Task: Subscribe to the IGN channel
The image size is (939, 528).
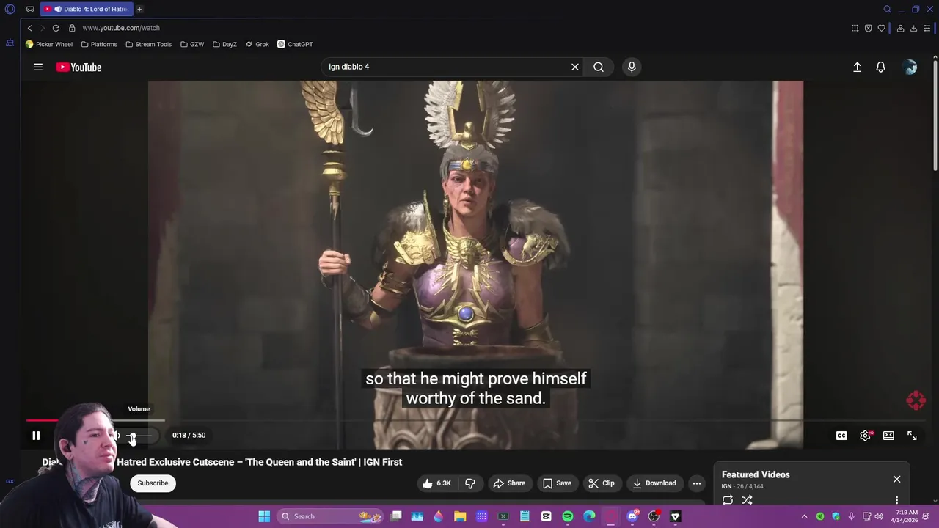Action: [x=153, y=483]
